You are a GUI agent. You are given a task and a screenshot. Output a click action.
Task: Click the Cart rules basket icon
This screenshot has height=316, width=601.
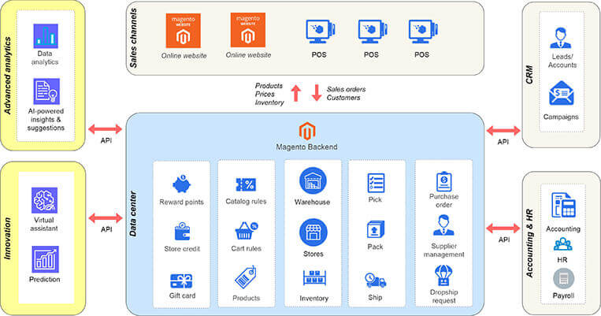(246, 230)
